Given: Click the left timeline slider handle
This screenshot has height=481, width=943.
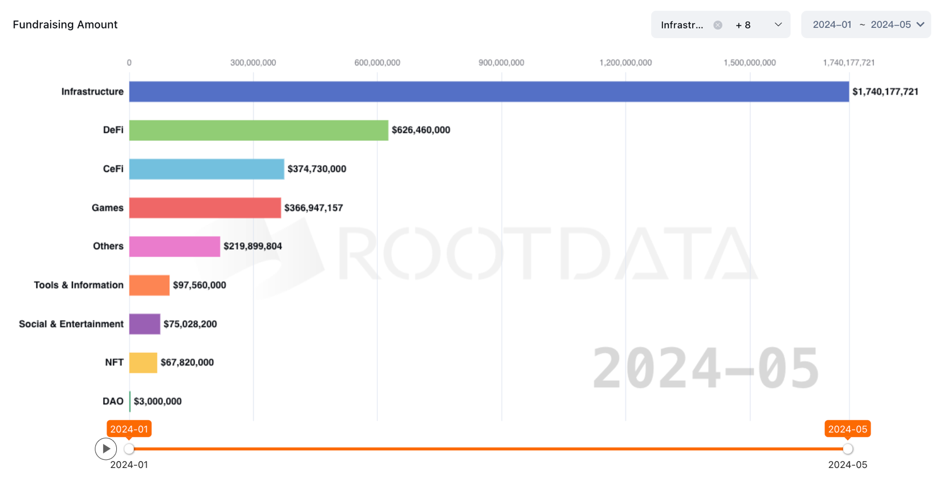Looking at the screenshot, I should 129,449.
